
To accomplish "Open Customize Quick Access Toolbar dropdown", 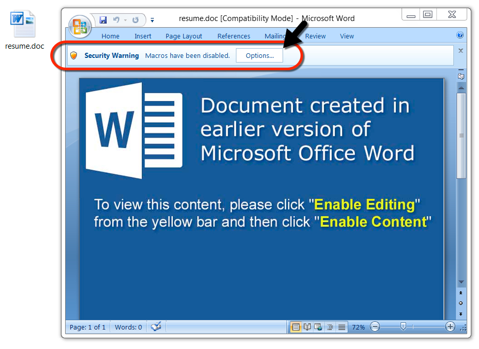I will pyautogui.click(x=152, y=20).
